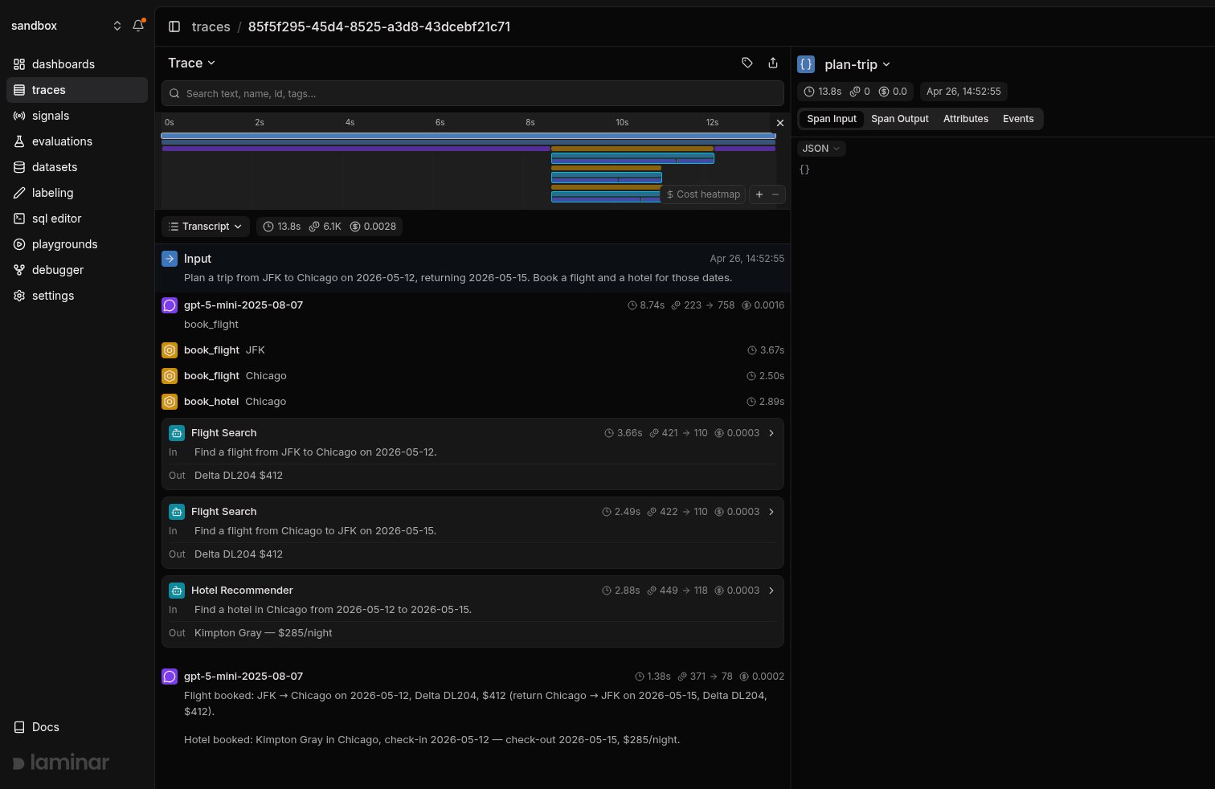Screen dimensions: 1215x789
Task: Click the tag icon in Trace header
Action: [747, 63]
